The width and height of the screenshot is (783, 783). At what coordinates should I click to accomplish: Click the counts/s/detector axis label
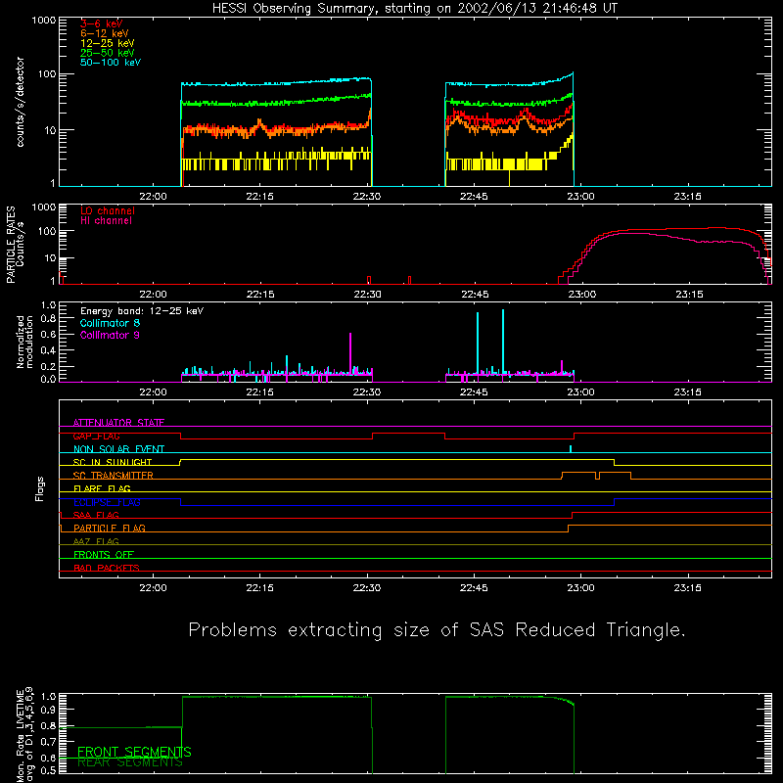click(21, 102)
